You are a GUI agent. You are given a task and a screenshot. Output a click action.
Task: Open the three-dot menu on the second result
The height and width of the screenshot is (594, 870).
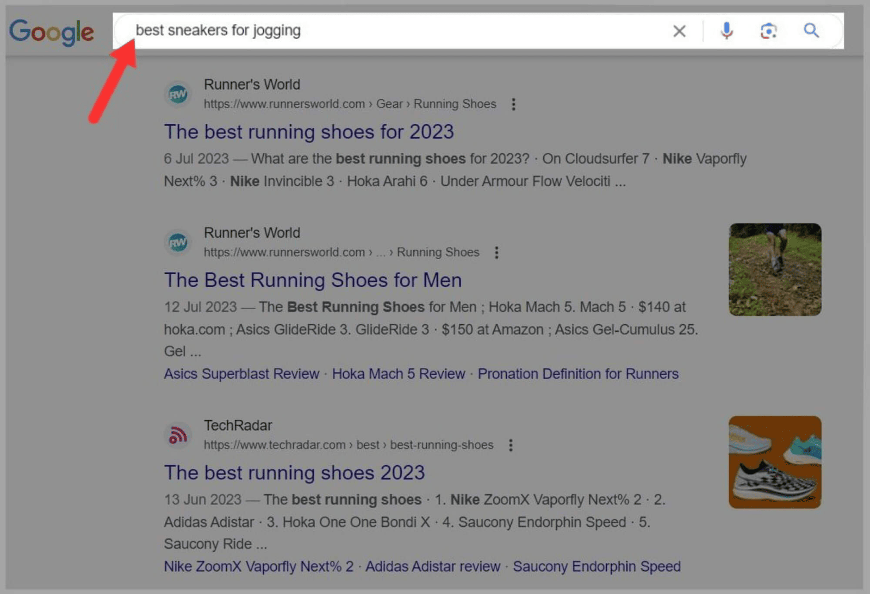496,252
